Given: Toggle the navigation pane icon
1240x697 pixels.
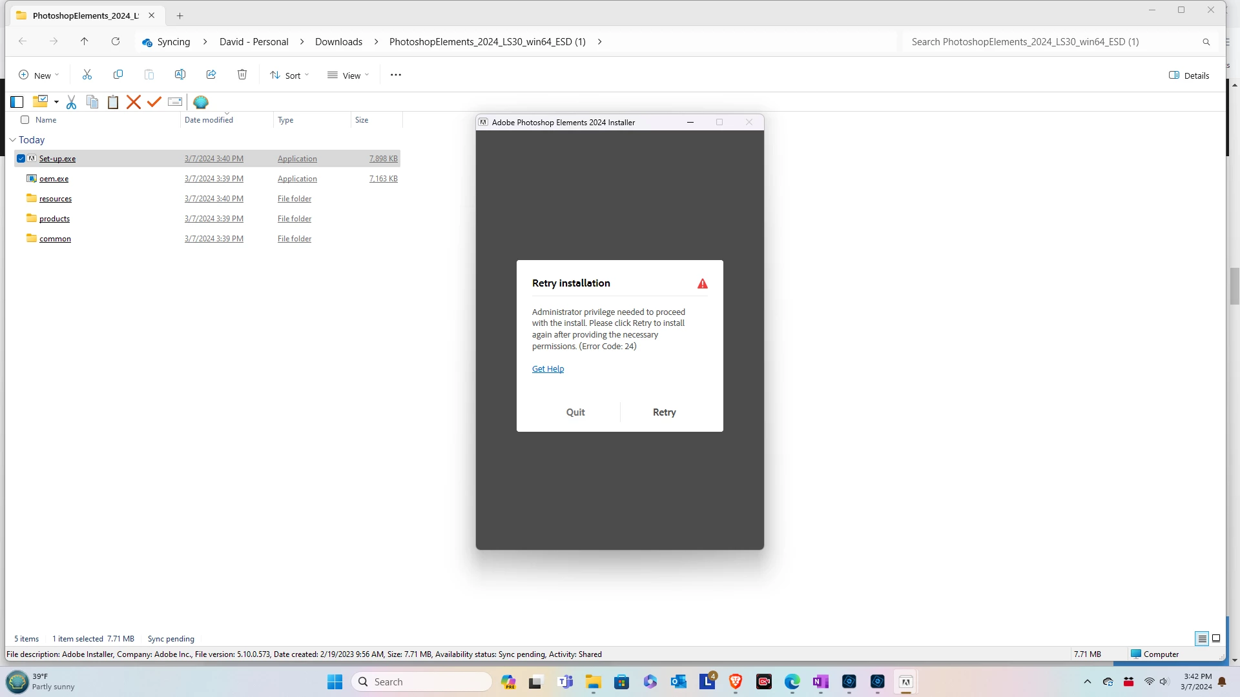Looking at the screenshot, I should point(17,102).
